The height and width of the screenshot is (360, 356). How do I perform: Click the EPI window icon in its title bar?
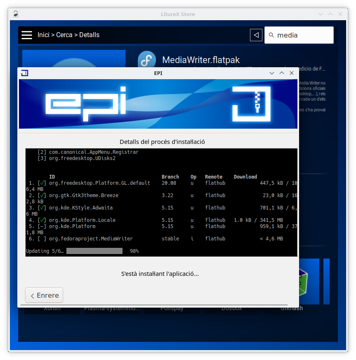24,73
